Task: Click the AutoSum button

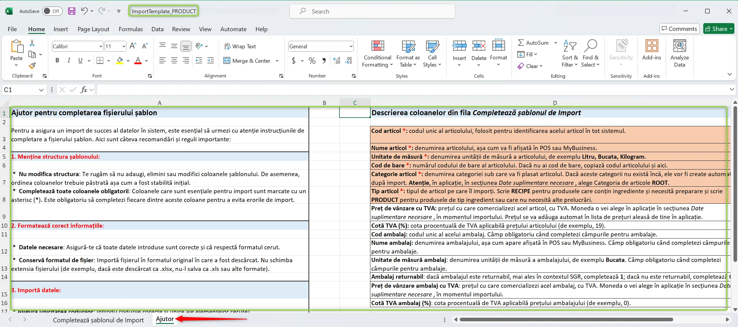Action: click(x=533, y=43)
